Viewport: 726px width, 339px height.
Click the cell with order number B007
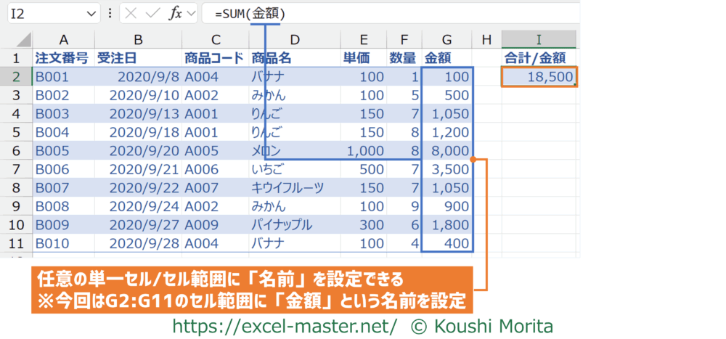point(63,187)
